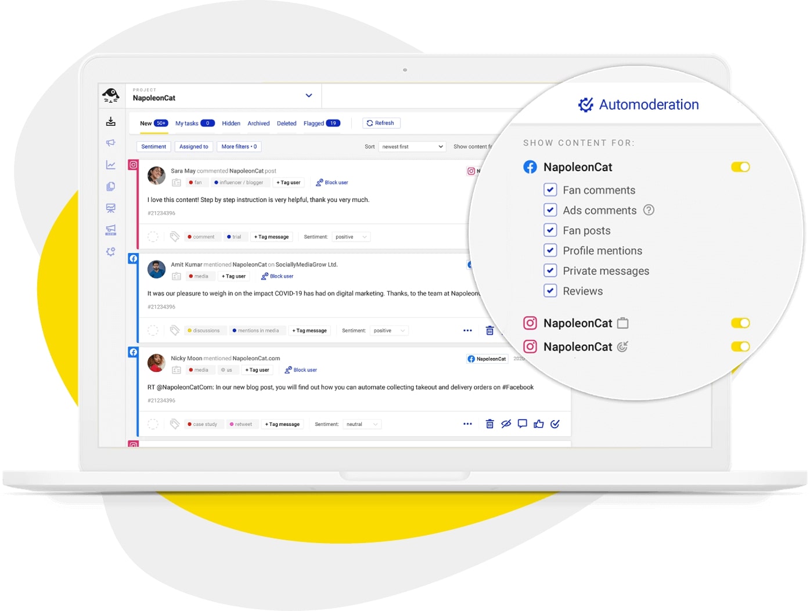Uncheck the Private messages checkbox
The image size is (810, 611).
click(x=550, y=271)
